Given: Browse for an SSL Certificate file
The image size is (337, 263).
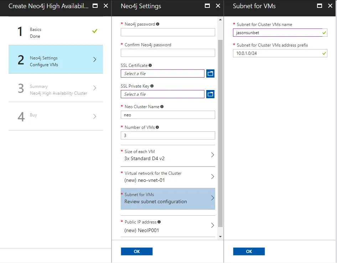Looking at the screenshot, I should coord(210,74).
